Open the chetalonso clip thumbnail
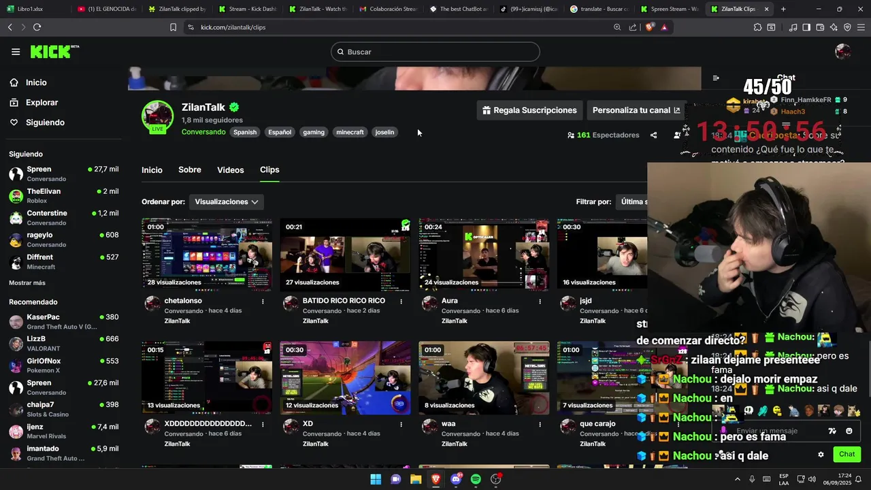The width and height of the screenshot is (871, 490). [207, 255]
